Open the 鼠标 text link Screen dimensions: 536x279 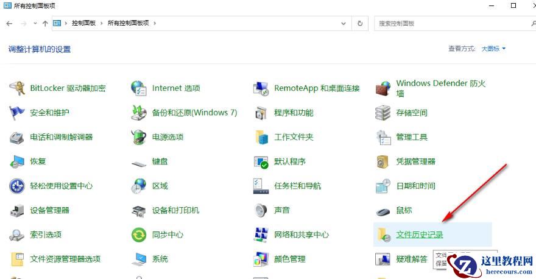tap(404, 211)
